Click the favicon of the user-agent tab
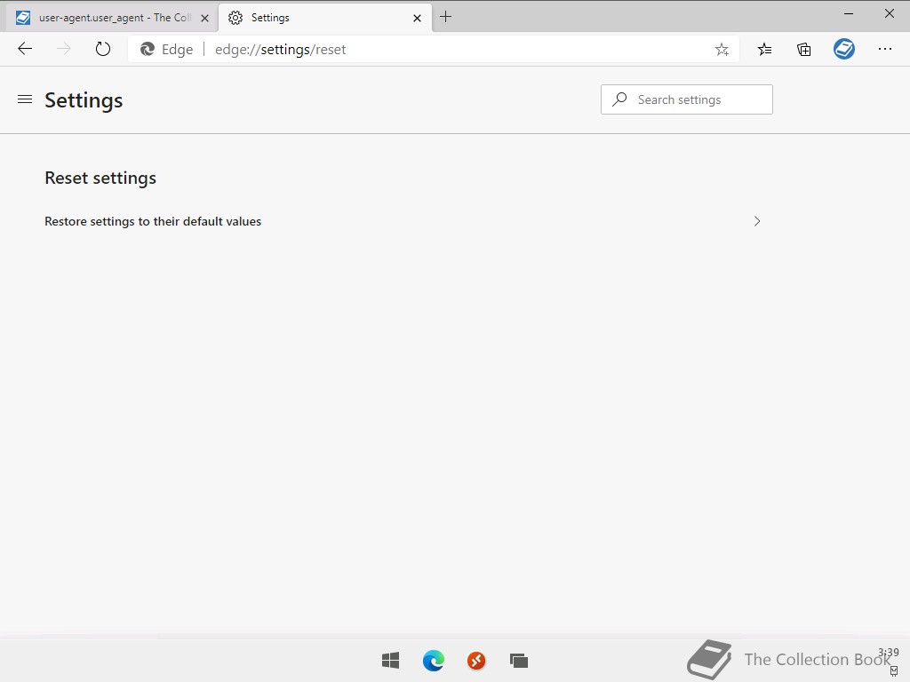 (x=22, y=18)
